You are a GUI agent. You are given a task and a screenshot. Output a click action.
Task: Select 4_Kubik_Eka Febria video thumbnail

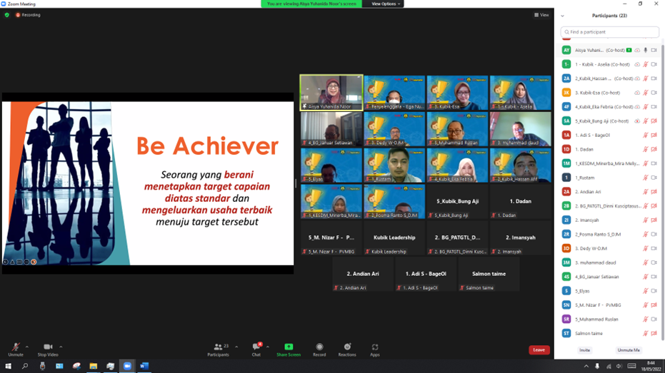click(x=457, y=165)
